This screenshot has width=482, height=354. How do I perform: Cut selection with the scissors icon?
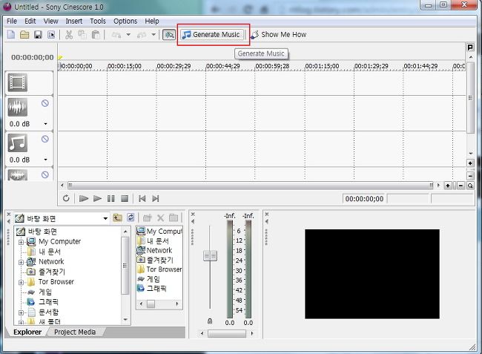coord(69,34)
